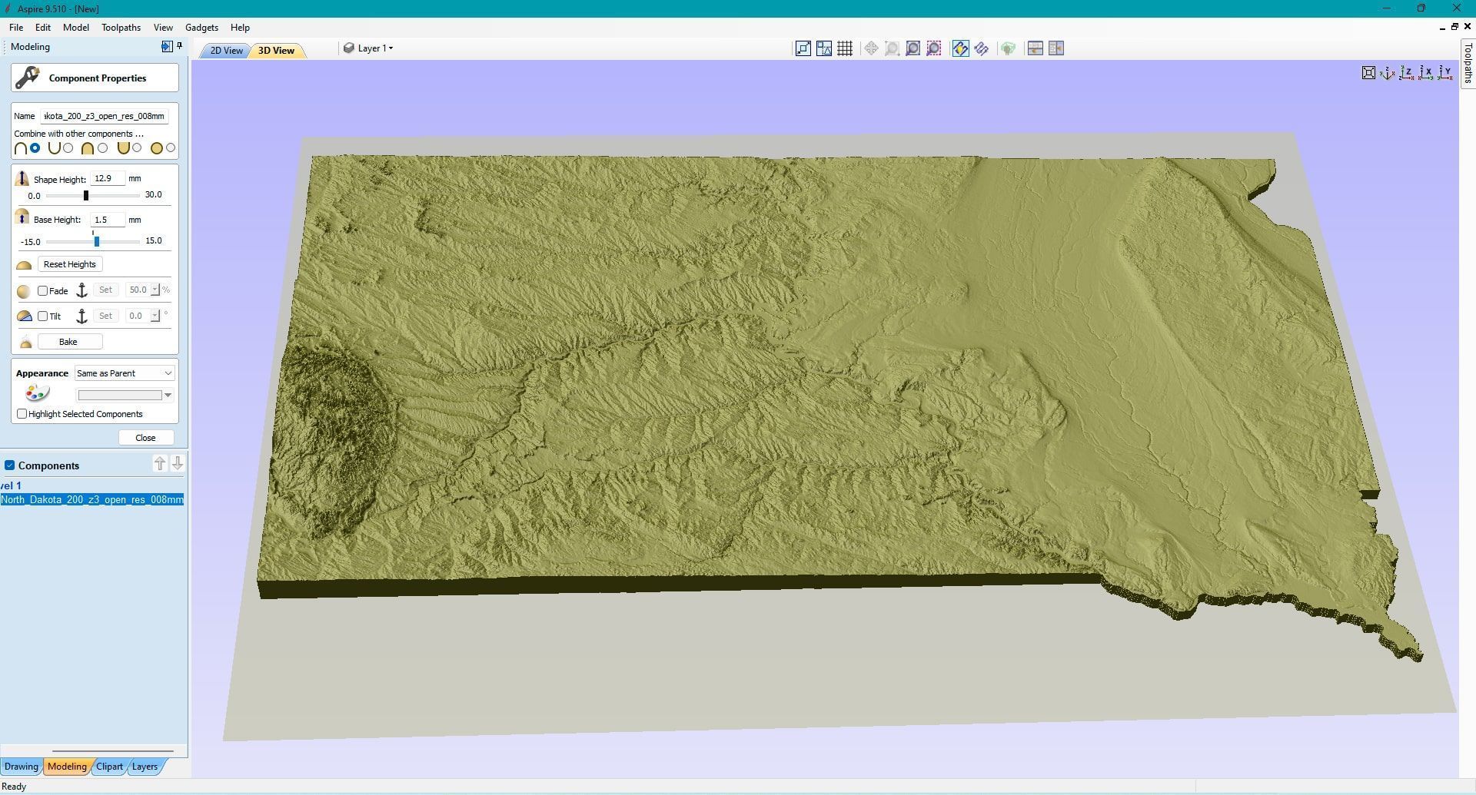This screenshot has width=1476, height=795.
Task: Switch to the Layers tab
Action: 145,767
